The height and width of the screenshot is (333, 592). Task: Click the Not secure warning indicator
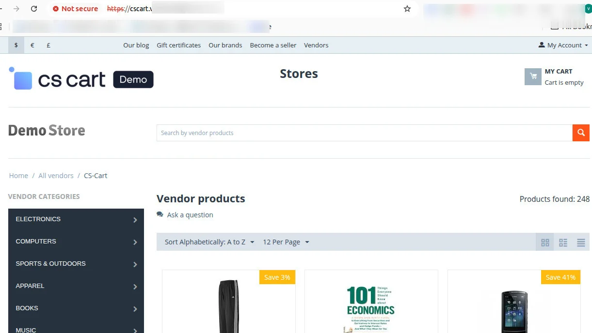tap(75, 8)
